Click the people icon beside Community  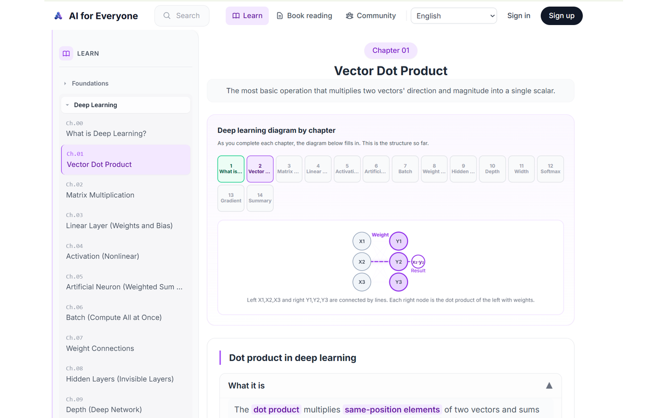pos(350,16)
